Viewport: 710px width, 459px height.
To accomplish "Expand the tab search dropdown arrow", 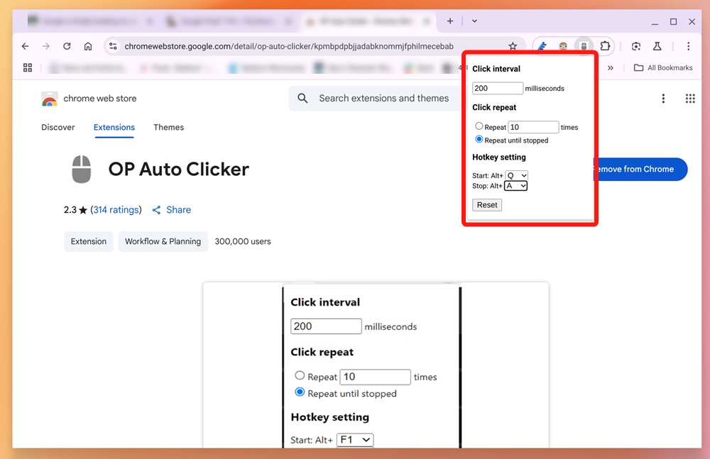I will pyautogui.click(x=474, y=21).
